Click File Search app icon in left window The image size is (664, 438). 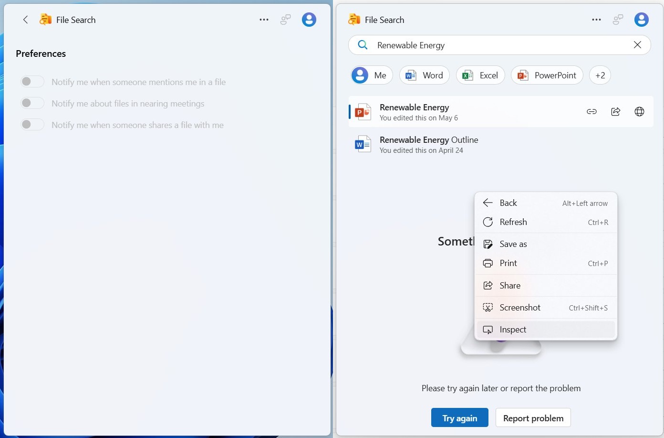point(45,20)
